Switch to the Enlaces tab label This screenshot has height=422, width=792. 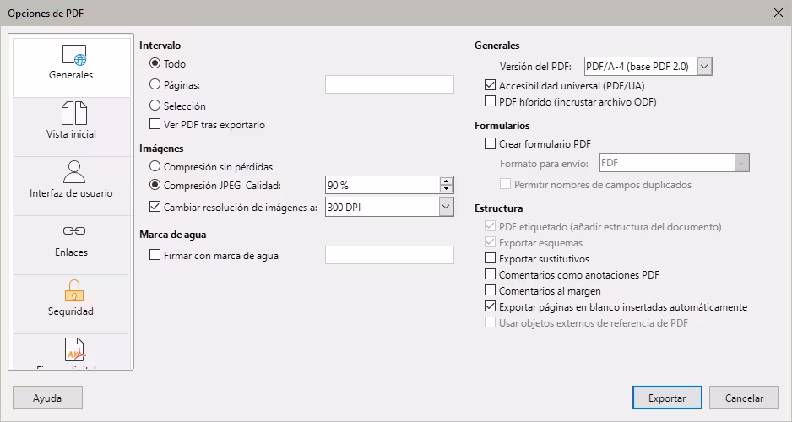[x=71, y=252]
